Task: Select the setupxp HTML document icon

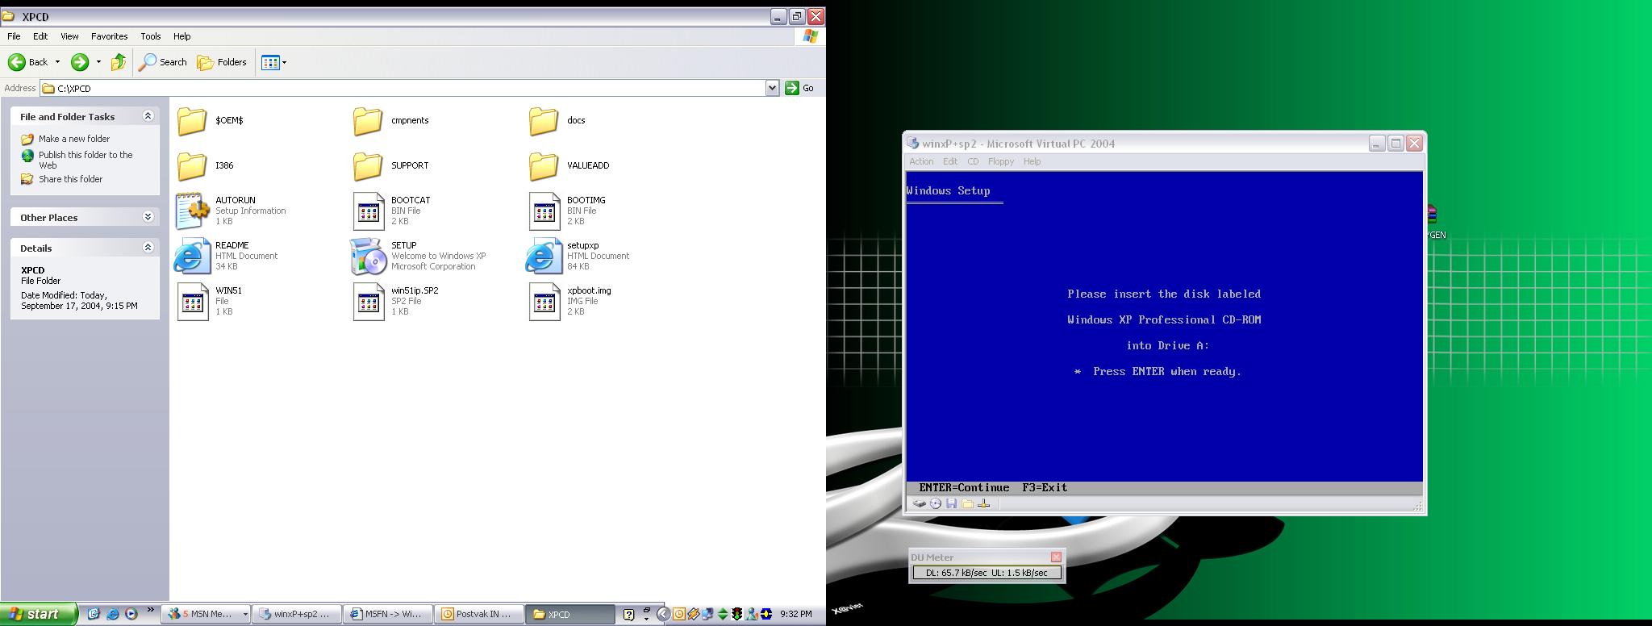Action: [x=544, y=256]
